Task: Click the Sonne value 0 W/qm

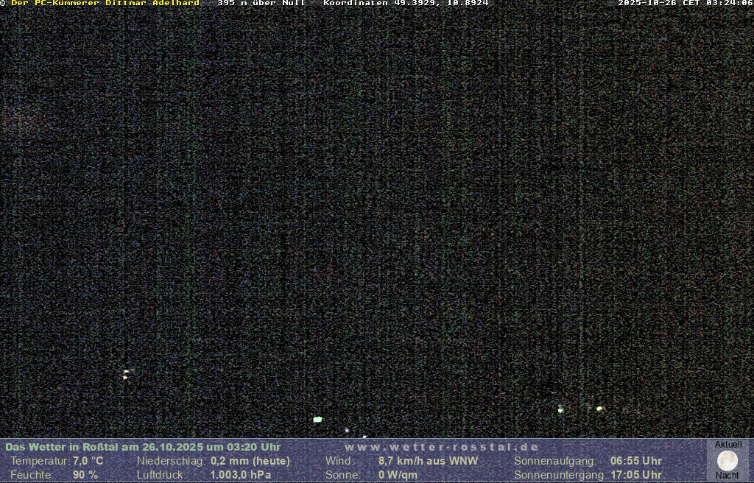Action: [398, 475]
